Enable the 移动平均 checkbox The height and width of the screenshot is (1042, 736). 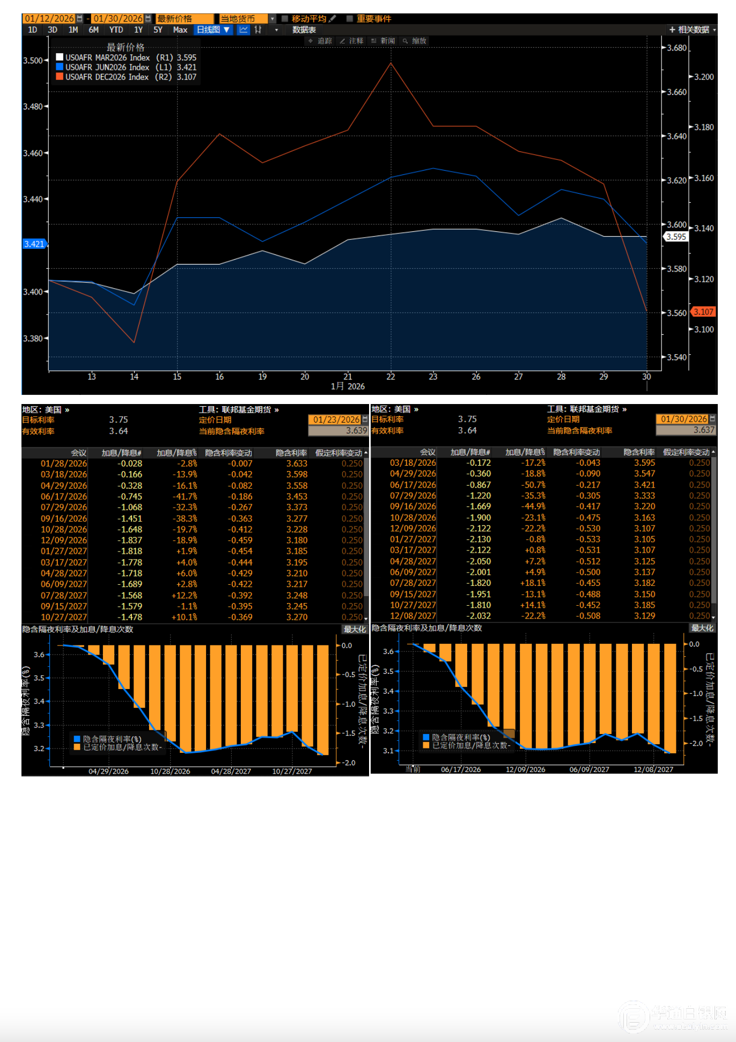pyautogui.click(x=285, y=19)
